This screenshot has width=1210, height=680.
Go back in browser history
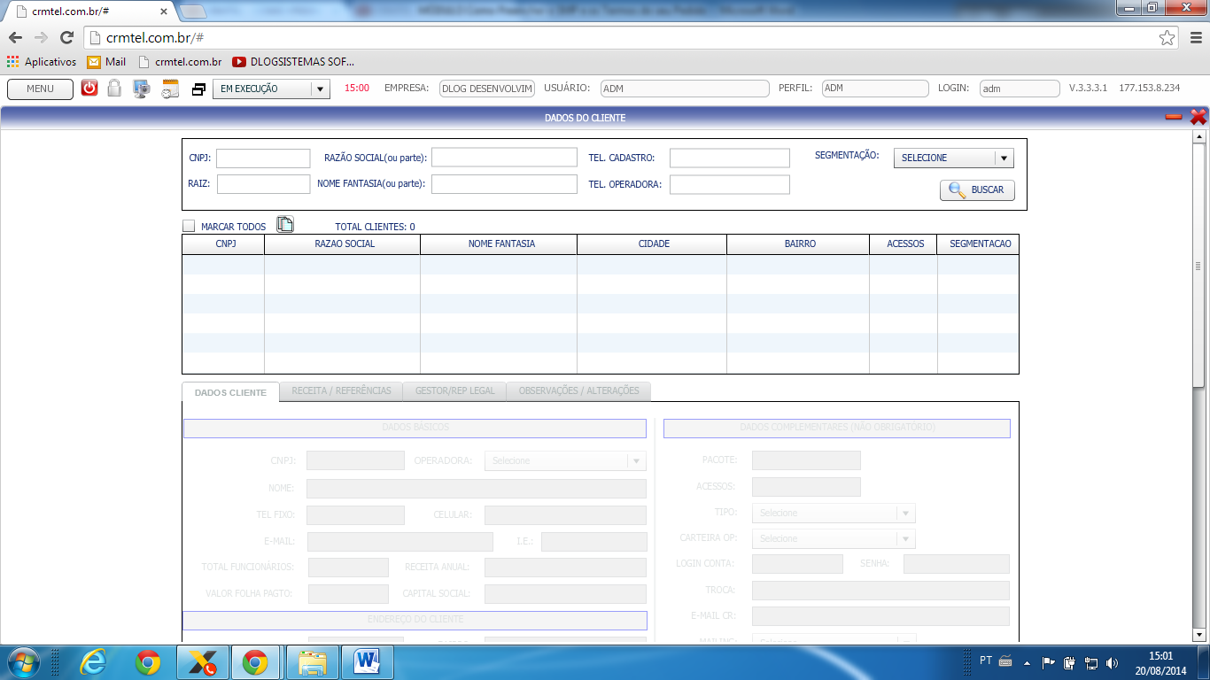pos(15,38)
